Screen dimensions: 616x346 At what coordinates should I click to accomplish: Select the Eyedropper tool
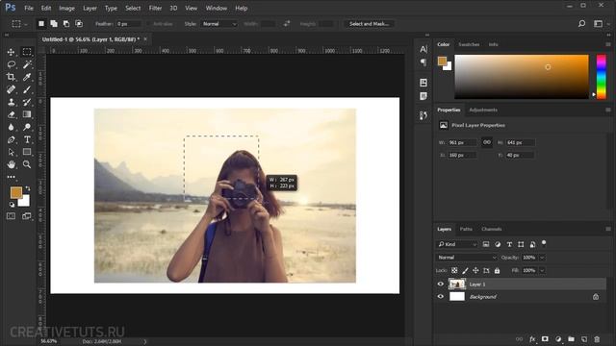tap(27, 77)
